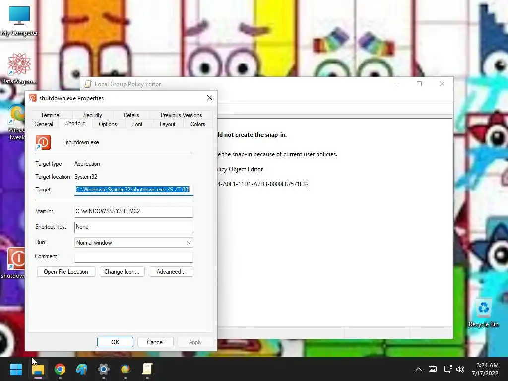Viewport: 508px width, 381px height.
Task: Open the Windows Start menu
Action: tap(16, 369)
